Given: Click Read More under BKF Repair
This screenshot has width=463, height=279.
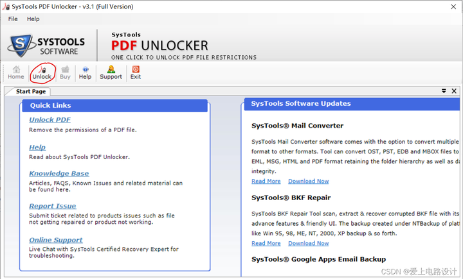Looking at the screenshot, I should coord(266,243).
